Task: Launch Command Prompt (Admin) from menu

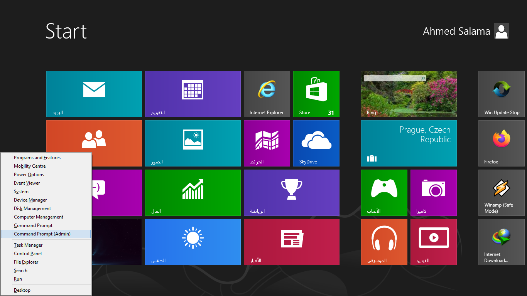Action: (x=46, y=234)
